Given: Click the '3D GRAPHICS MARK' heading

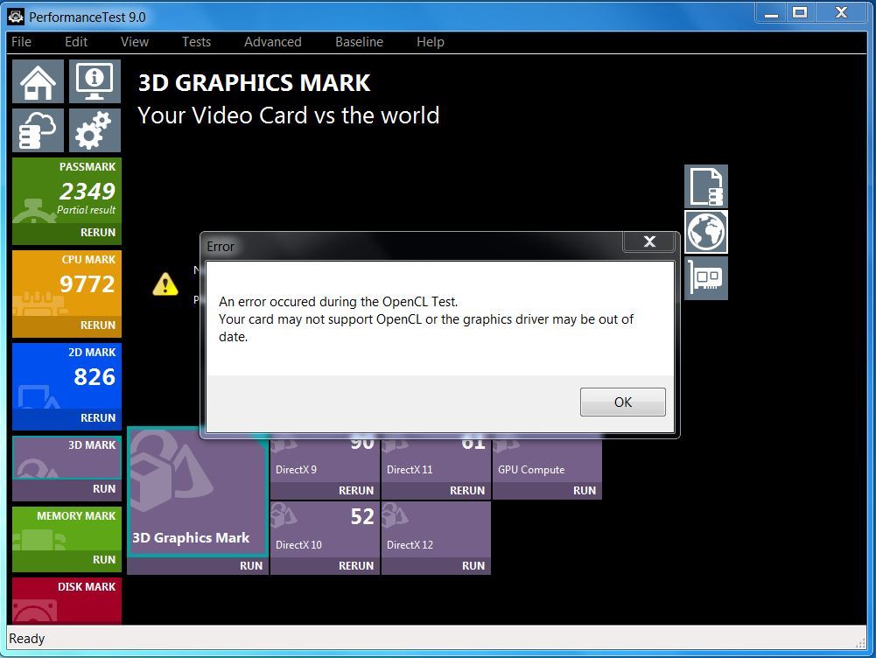Looking at the screenshot, I should tap(254, 82).
